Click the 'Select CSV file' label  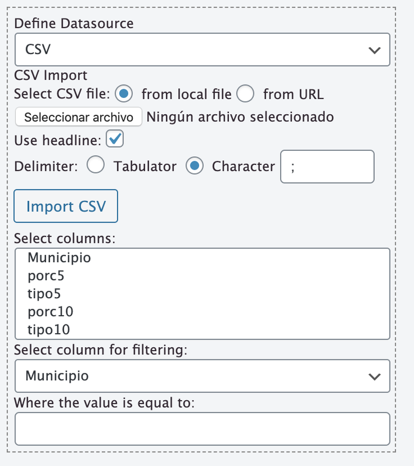62,94
